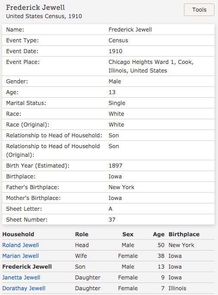Click the Event Date value 1910
Image resolution: width=218 pixels, height=295 pixels.
click(115, 51)
